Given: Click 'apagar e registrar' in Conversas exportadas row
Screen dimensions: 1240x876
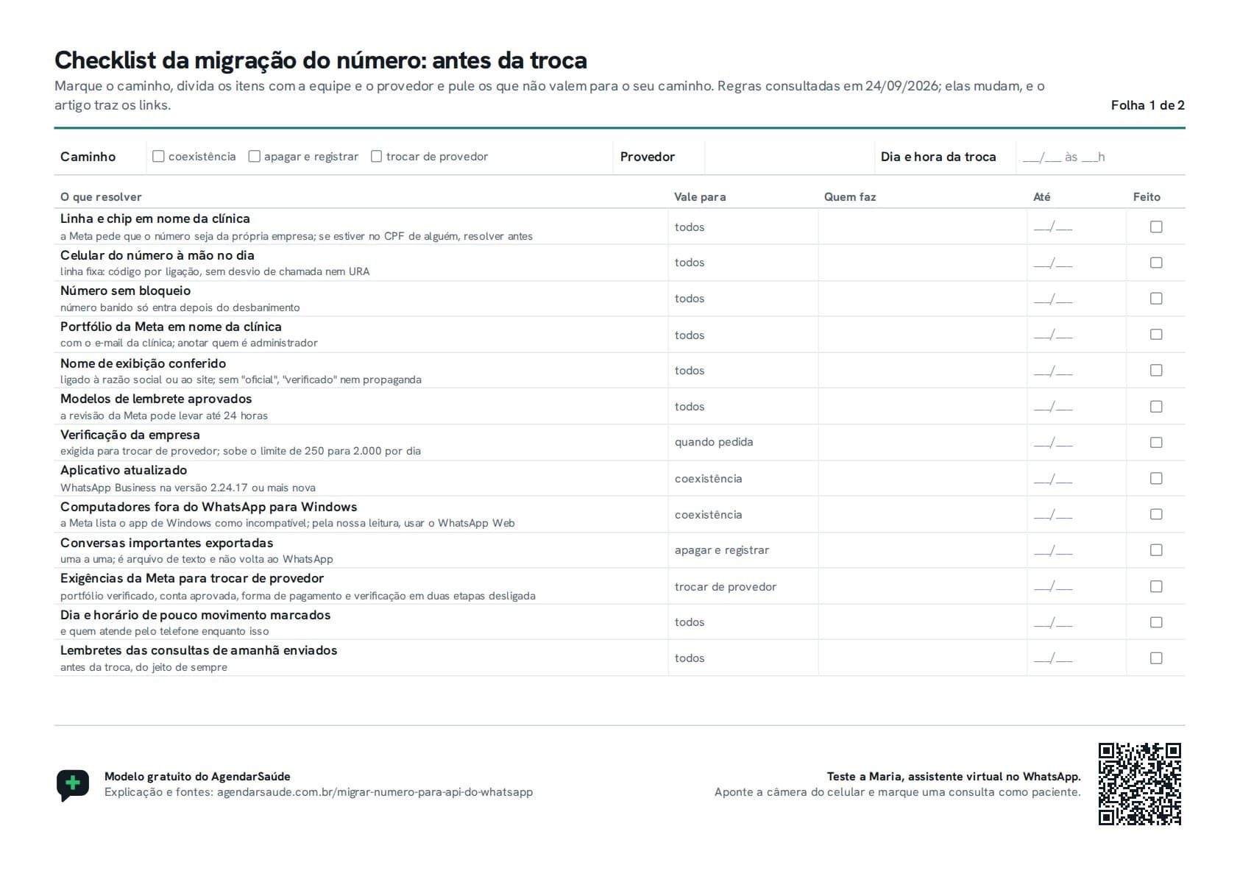Looking at the screenshot, I should pos(722,550).
